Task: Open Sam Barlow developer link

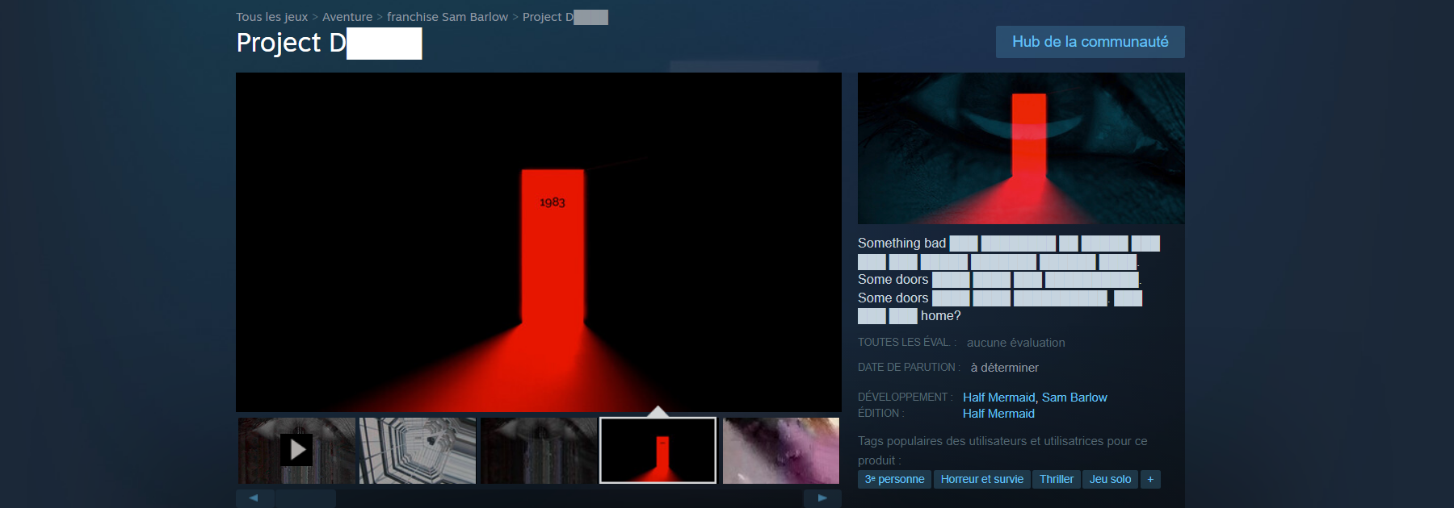Action: (1074, 398)
